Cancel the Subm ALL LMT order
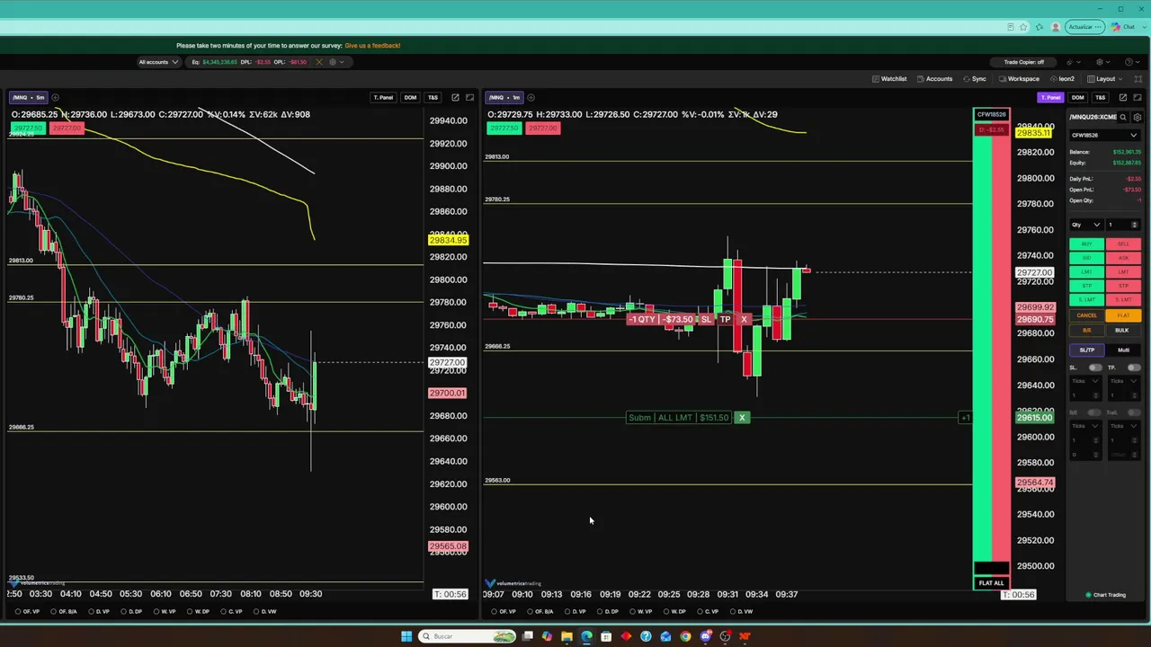Viewport: 1151px width, 647px height. pos(742,418)
